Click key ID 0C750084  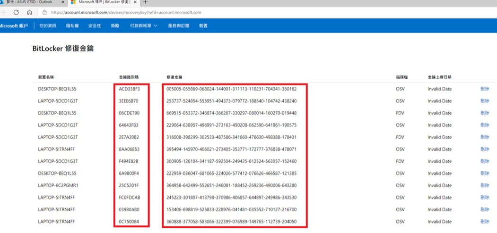(129, 222)
